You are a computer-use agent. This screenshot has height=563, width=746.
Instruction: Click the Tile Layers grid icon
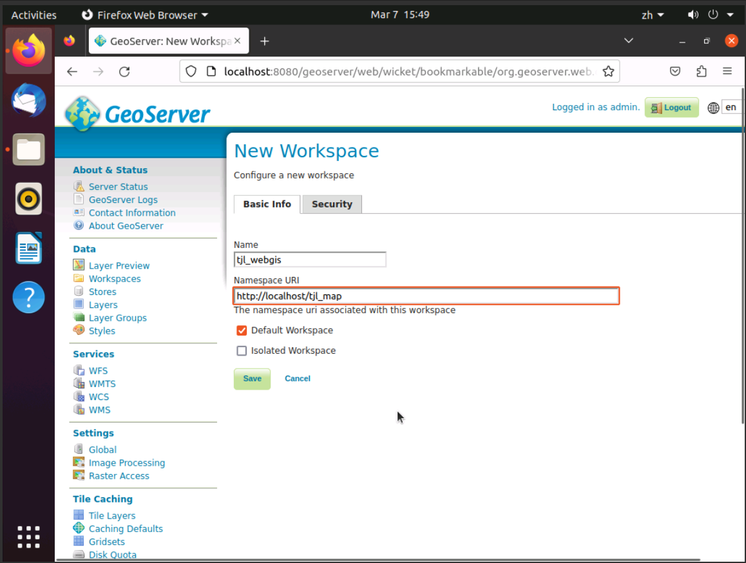[x=79, y=515]
